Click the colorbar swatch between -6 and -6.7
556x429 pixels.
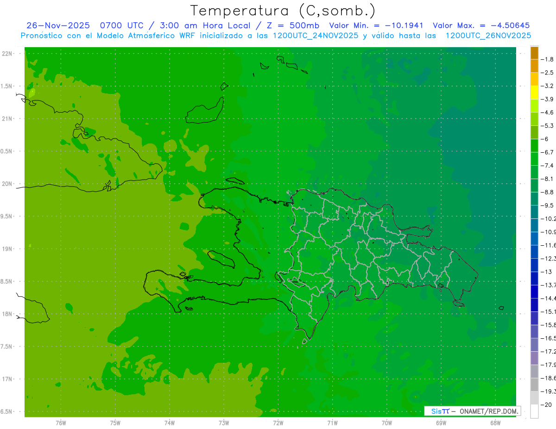click(534, 145)
